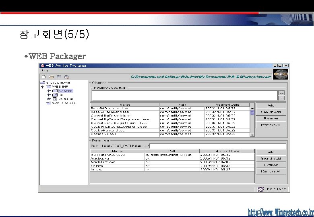Click the New file toolbar icon
Screen dimensions: 314x217
click(43, 77)
